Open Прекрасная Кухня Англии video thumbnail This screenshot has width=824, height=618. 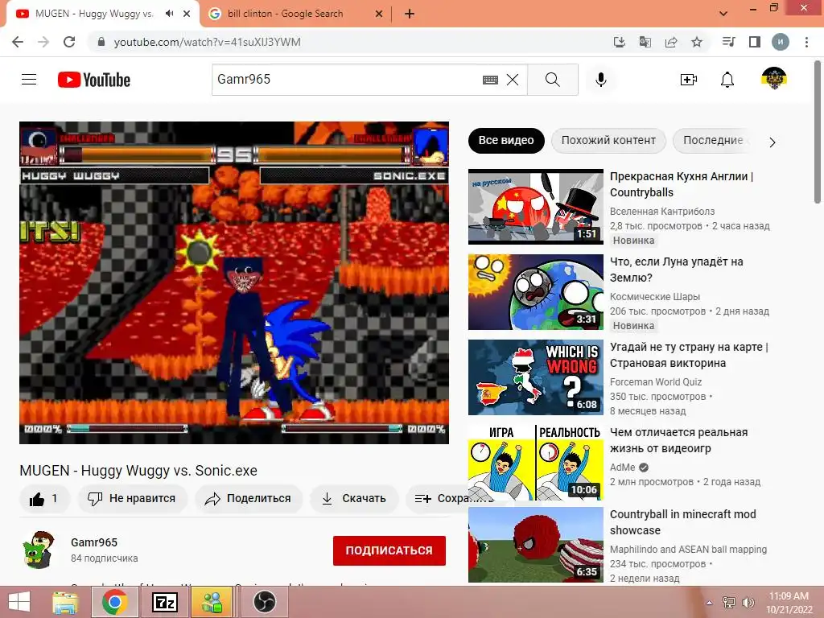tap(535, 207)
